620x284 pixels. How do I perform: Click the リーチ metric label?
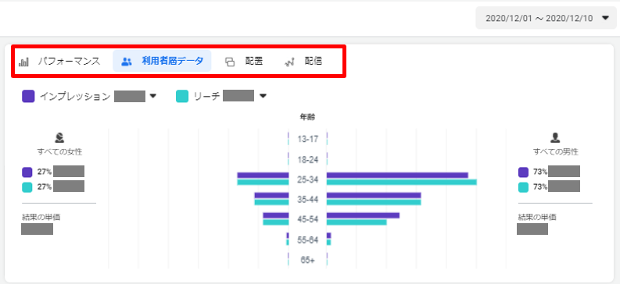[x=206, y=96]
